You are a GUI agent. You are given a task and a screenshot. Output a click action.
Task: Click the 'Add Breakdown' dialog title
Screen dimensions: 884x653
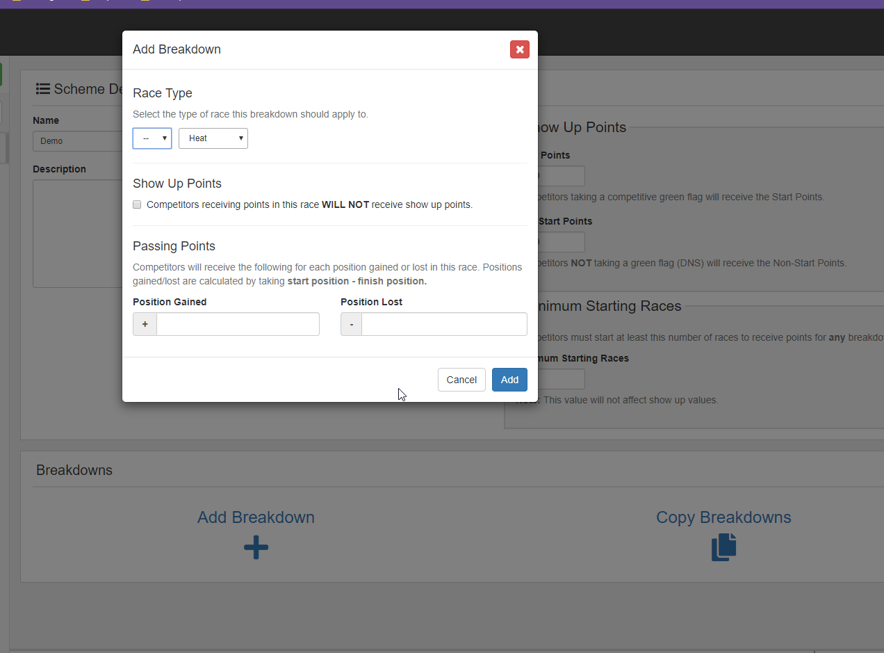pyautogui.click(x=177, y=49)
